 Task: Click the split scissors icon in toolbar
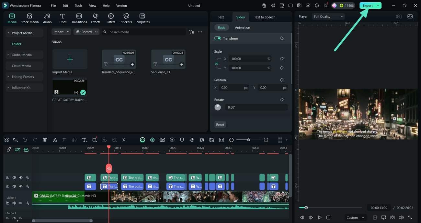(x=55, y=140)
